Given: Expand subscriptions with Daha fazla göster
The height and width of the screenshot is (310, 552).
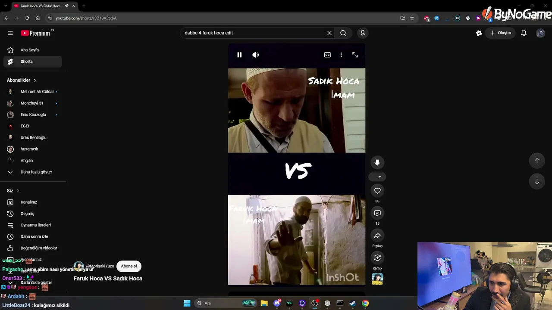Looking at the screenshot, I should click(x=33, y=172).
